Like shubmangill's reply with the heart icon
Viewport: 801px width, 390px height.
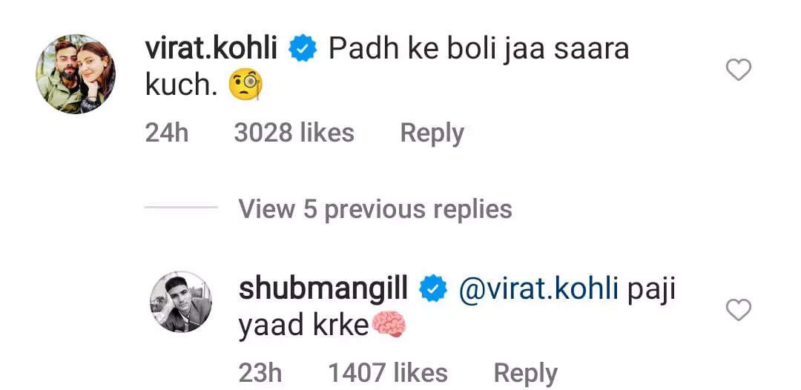tap(738, 310)
